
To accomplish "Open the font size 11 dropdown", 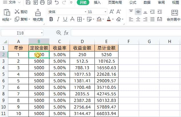I will tap(105, 12).
